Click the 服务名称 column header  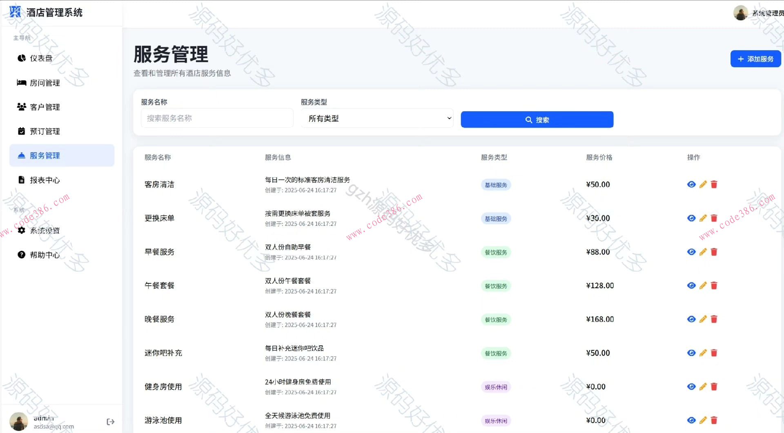(158, 157)
